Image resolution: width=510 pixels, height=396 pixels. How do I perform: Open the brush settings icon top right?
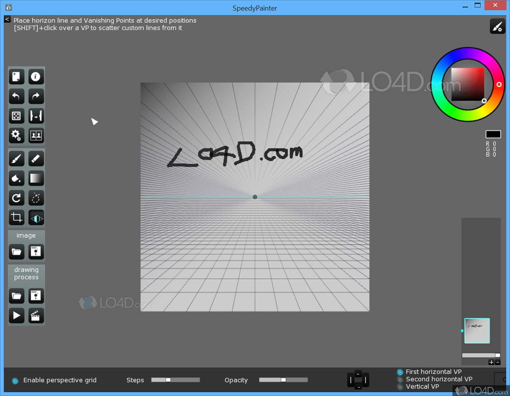click(497, 26)
